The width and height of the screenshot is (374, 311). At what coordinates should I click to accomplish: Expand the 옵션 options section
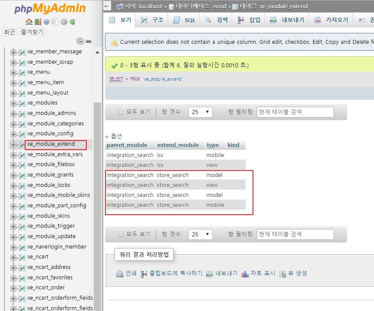(114, 136)
